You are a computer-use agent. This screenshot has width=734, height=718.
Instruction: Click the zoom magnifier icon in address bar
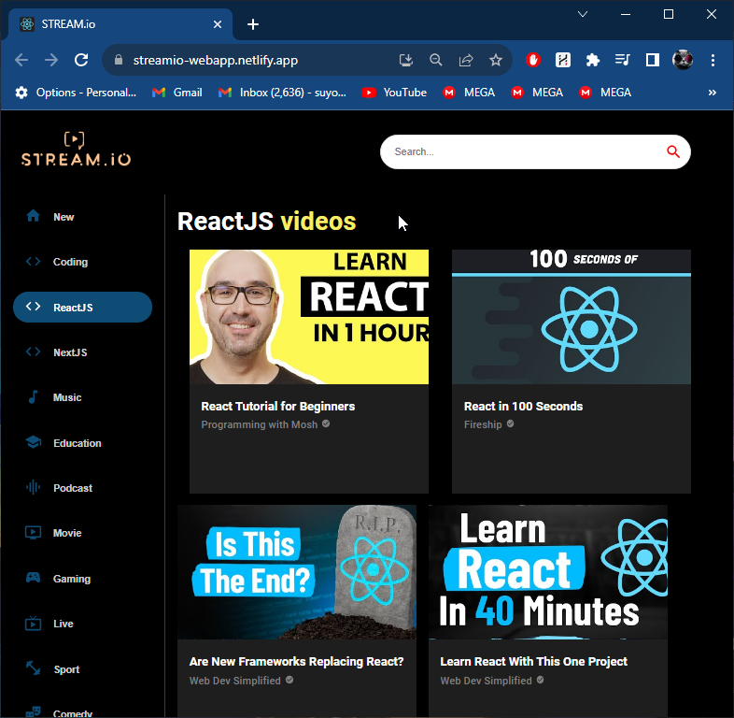point(436,60)
